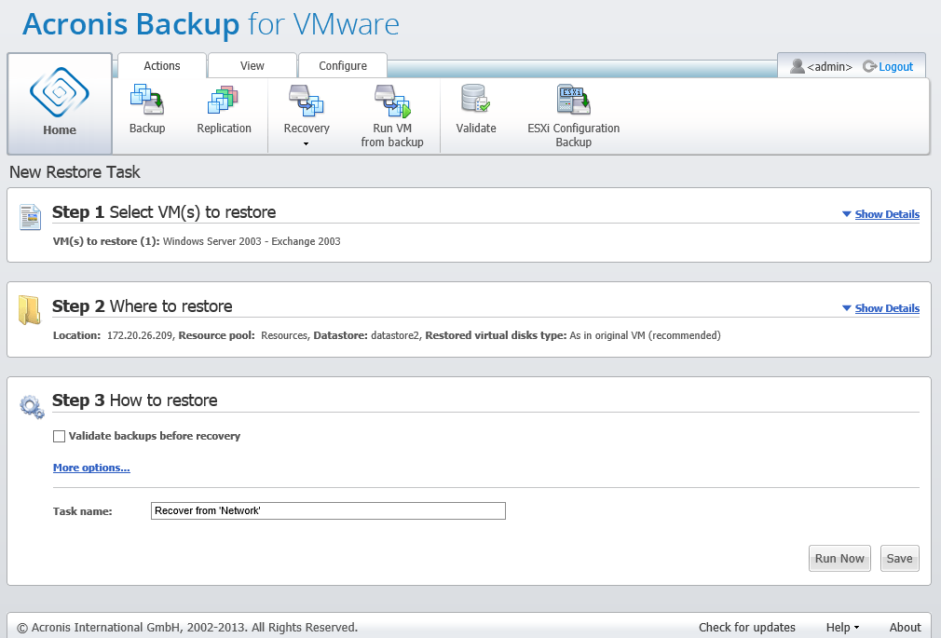Go to the Home button
The width and height of the screenshot is (941, 638).
(60, 103)
